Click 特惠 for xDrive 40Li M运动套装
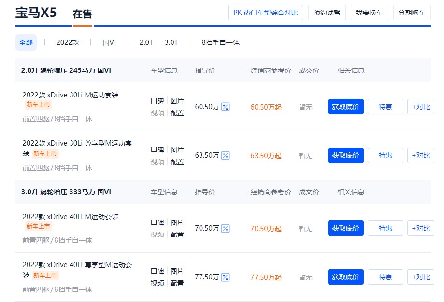Image resolution: width=444 pixels, height=302 pixels. coord(386,228)
